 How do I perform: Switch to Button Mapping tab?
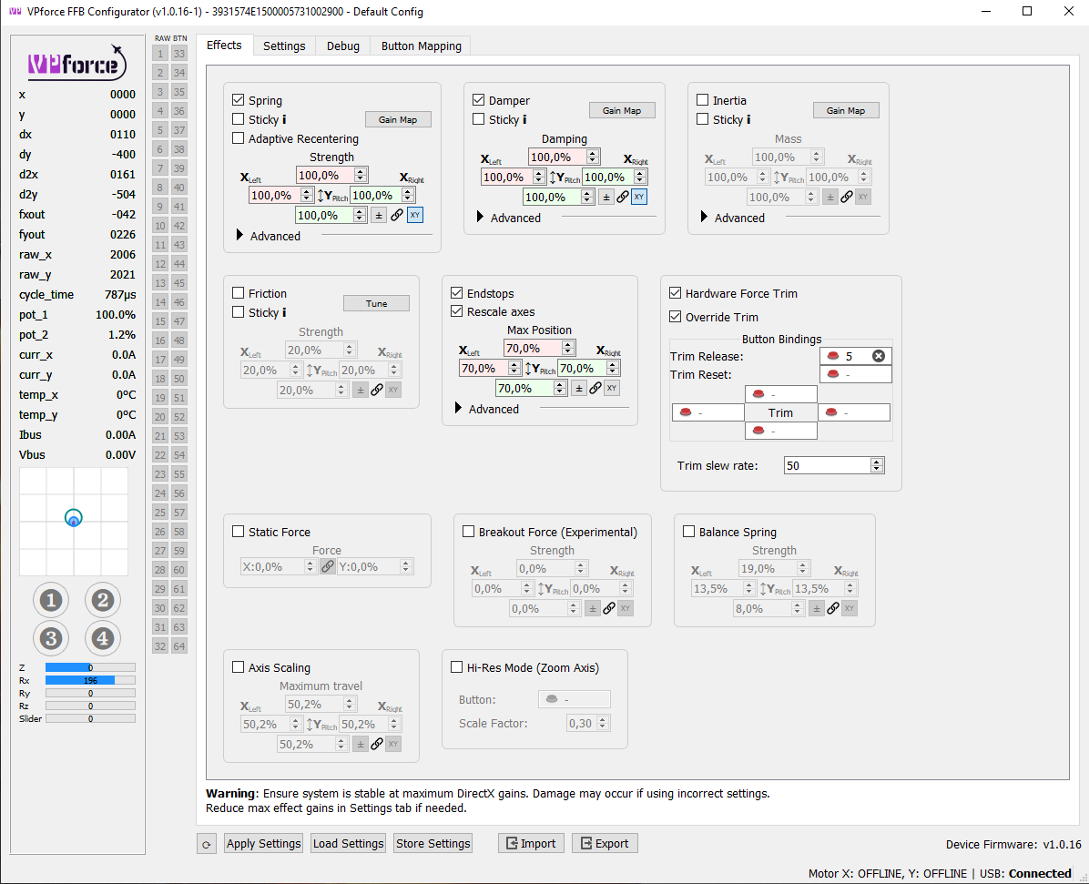pyautogui.click(x=421, y=46)
